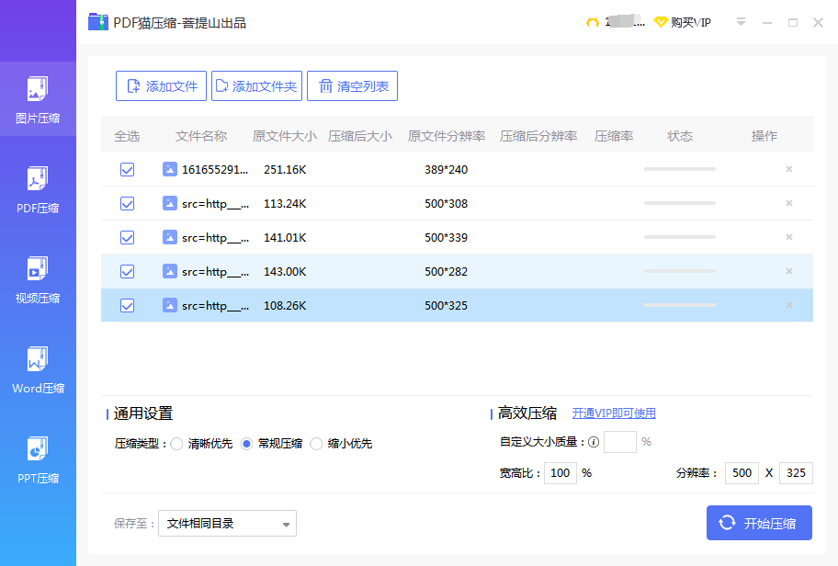
Task: Open Word压缩 section in sidebar
Action: (38, 370)
